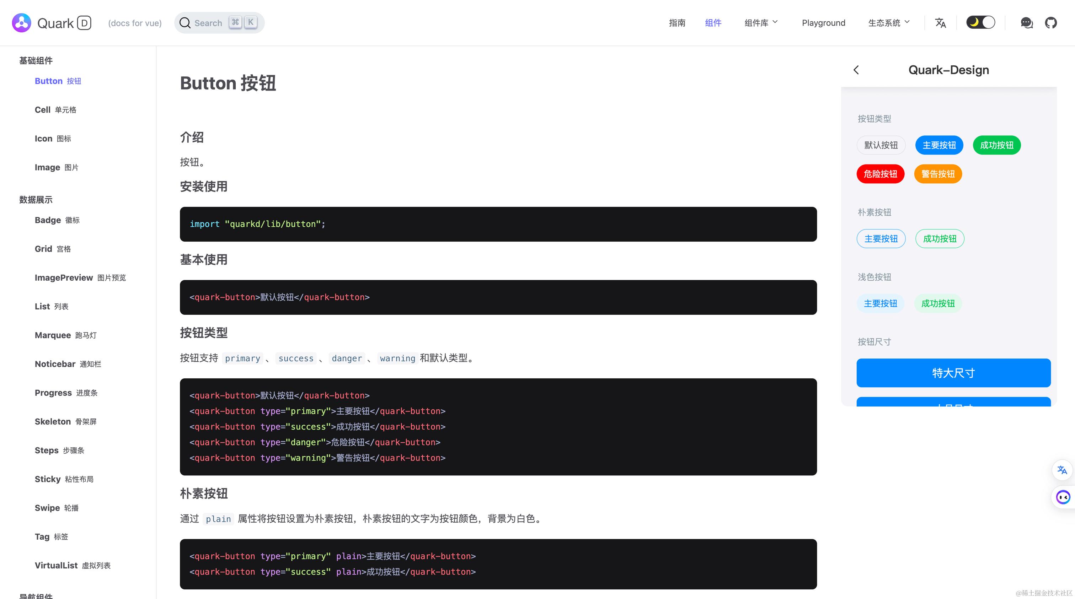The width and height of the screenshot is (1075, 599).
Task: Click the blue 特大尺寸 button
Action: tap(953, 372)
